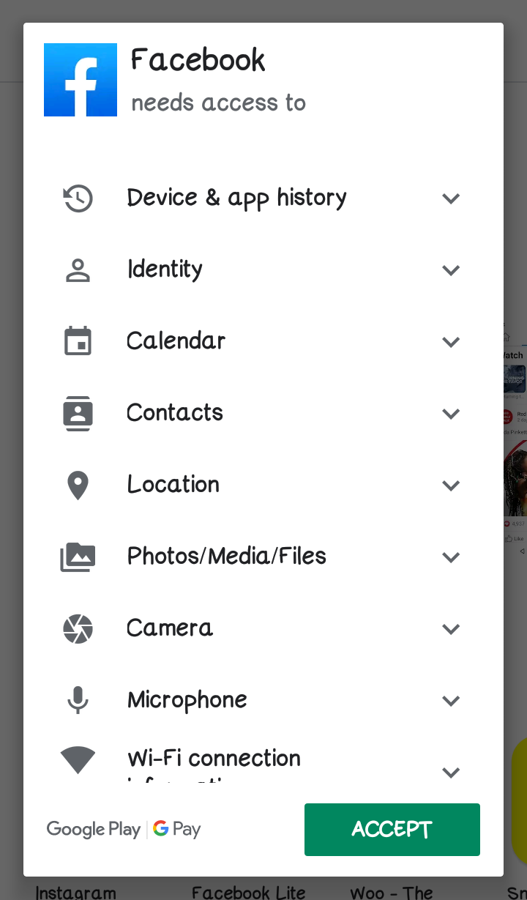The width and height of the screenshot is (527, 900).
Task: Expand the Identity permission chevron
Action: [x=451, y=269]
